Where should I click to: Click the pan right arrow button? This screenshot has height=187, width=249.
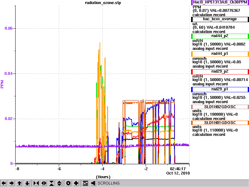[12, 183]
